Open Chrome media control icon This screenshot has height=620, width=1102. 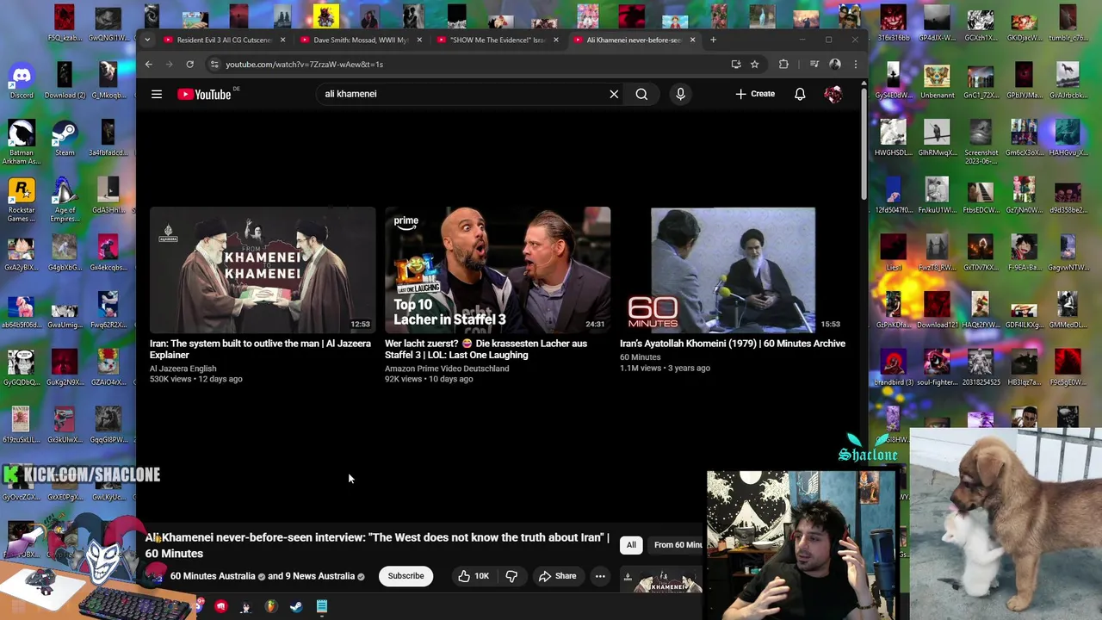coord(814,64)
